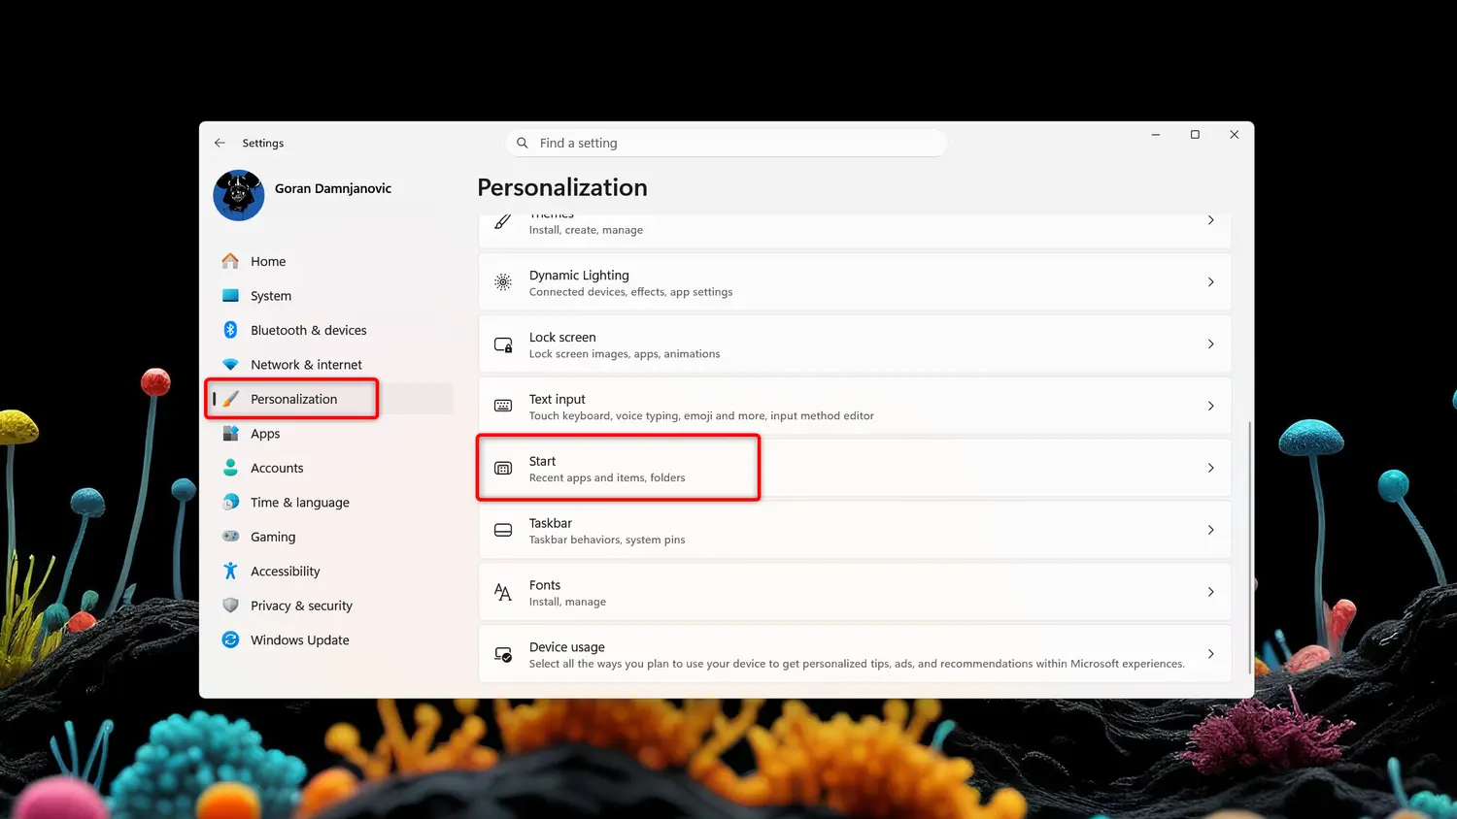Expand the Text input chevron
Viewport: 1457px width, 819px height.
click(1210, 406)
